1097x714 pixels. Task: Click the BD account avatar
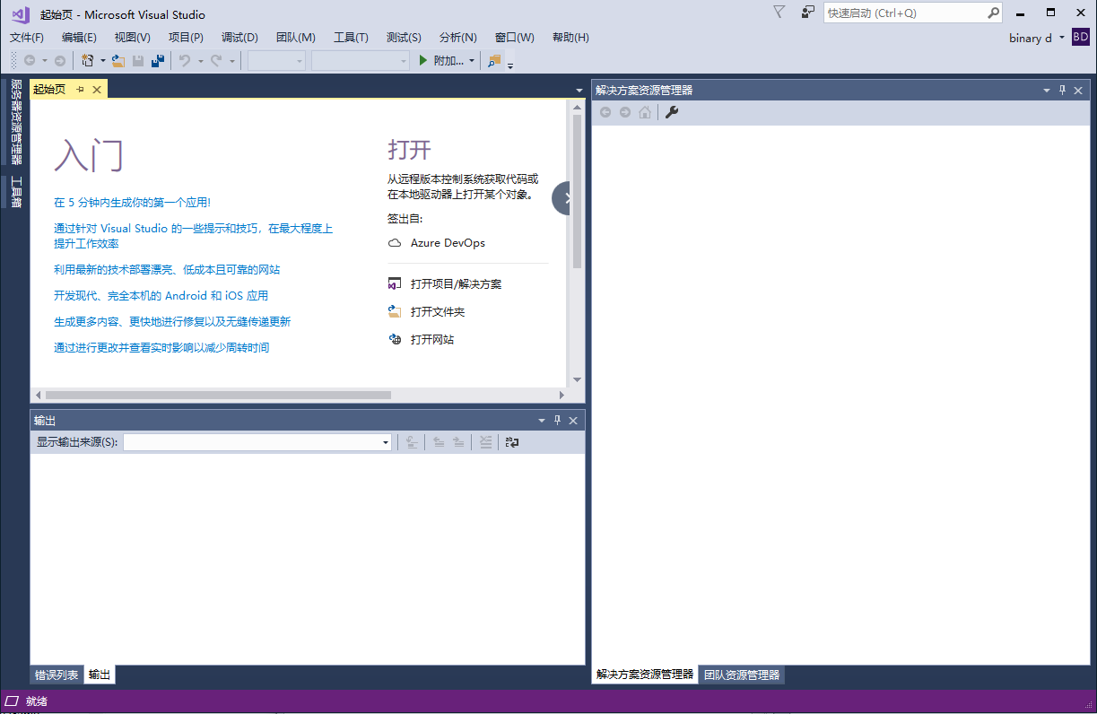pos(1081,38)
